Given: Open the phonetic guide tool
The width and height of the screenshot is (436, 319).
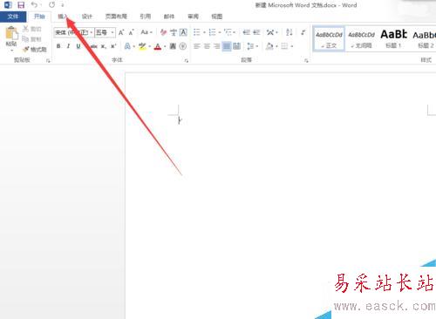Looking at the screenshot, I should 174,32.
